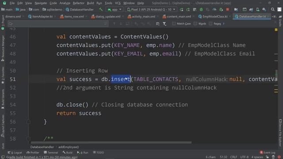Screen dimensions: 283x159
Task: Open the AVD Manager phone icon
Action: coord(258,9)
